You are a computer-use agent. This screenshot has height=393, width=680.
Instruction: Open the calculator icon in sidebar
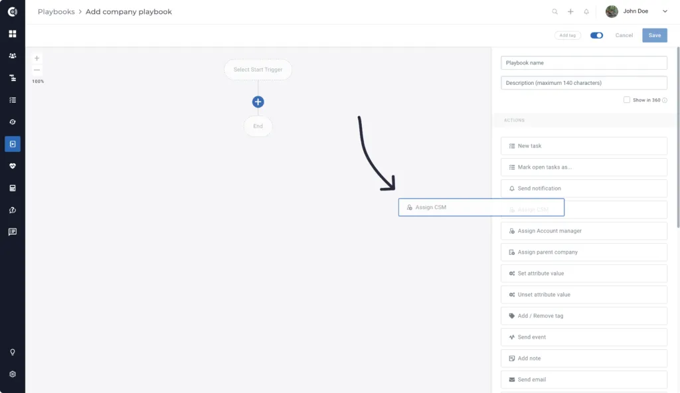(x=13, y=188)
